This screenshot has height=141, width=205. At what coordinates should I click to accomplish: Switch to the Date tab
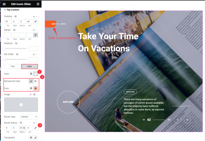pyautogui.click(x=29, y=66)
